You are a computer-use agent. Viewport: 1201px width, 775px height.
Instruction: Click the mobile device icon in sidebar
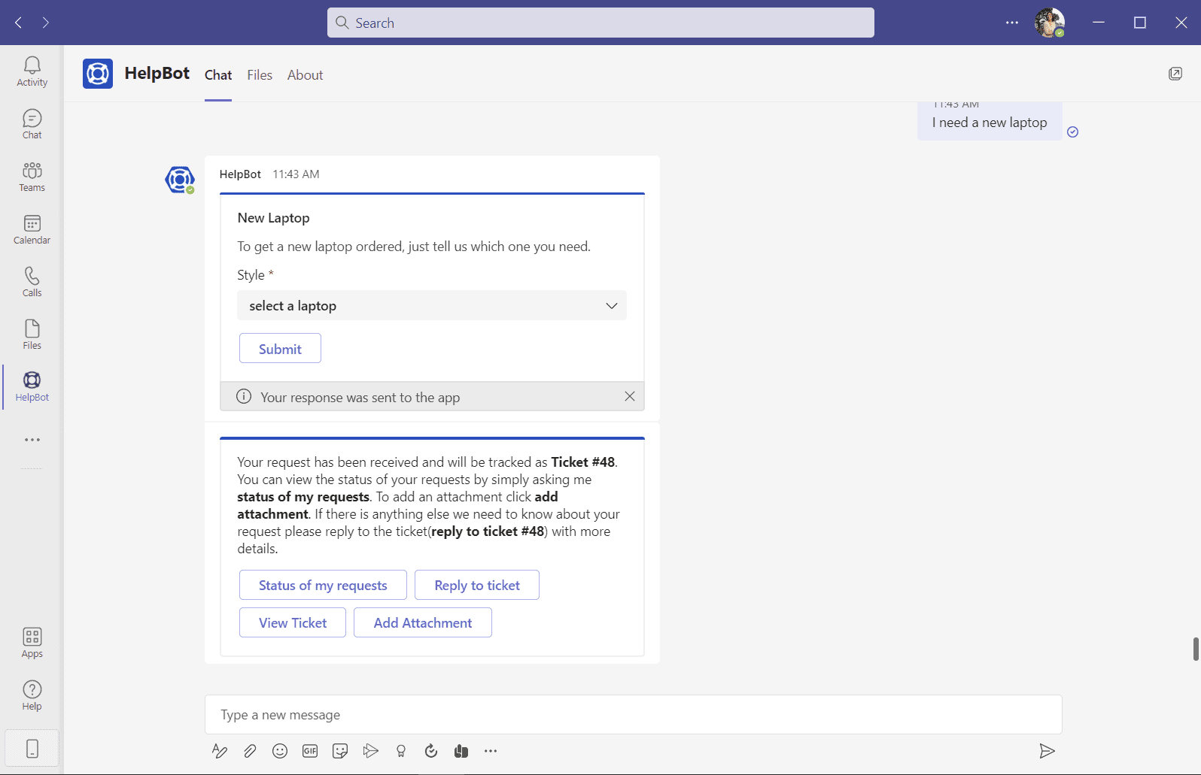32,749
